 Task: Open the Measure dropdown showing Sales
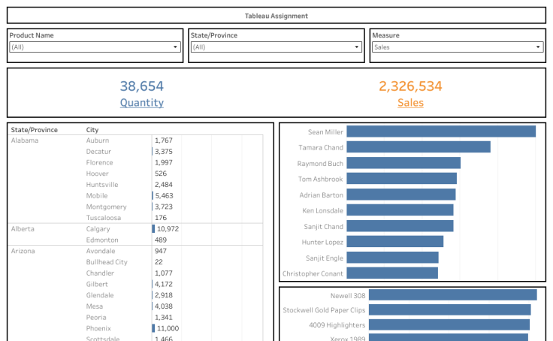tap(458, 47)
